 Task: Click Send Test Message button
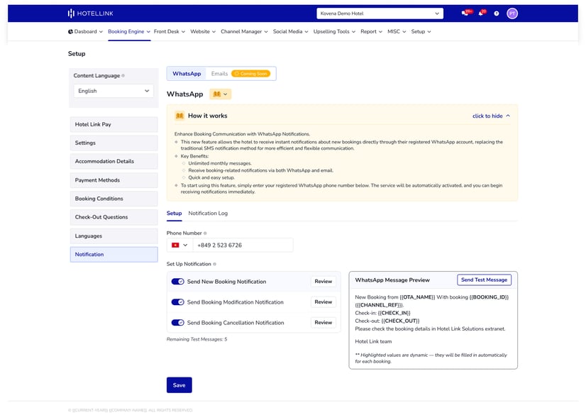(484, 280)
